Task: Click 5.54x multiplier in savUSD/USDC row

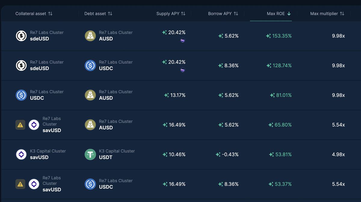Action: pyautogui.click(x=338, y=184)
